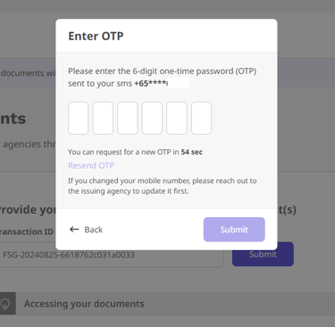Focus the Transaction ID field containing FSG-20240825

[112, 255]
